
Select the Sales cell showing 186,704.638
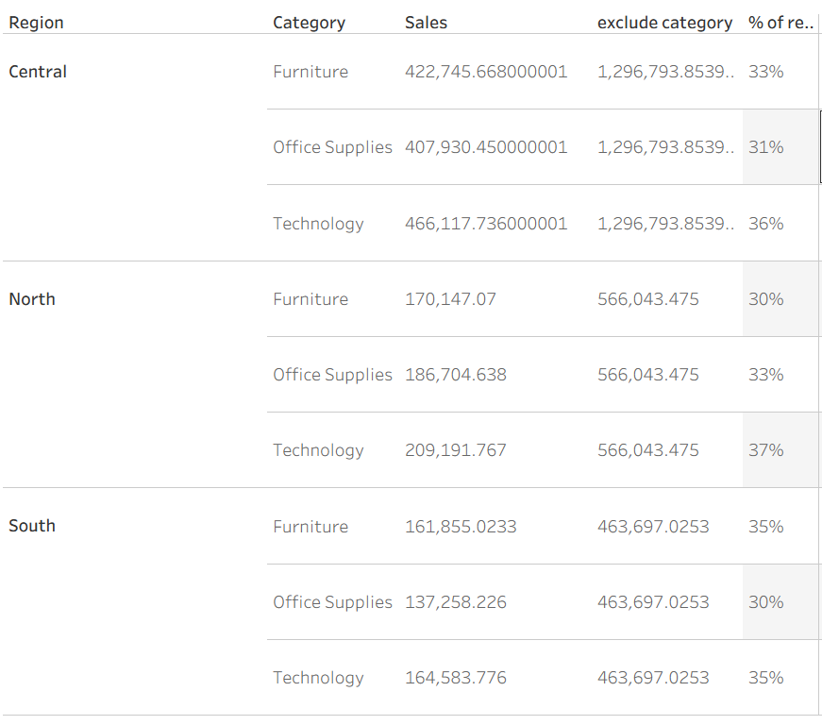[455, 375]
